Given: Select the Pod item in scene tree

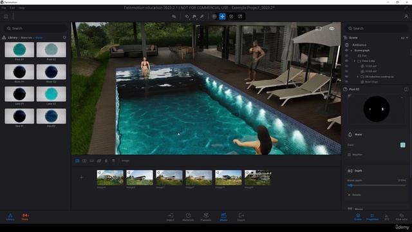Looking at the screenshot, I should click(364, 55).
